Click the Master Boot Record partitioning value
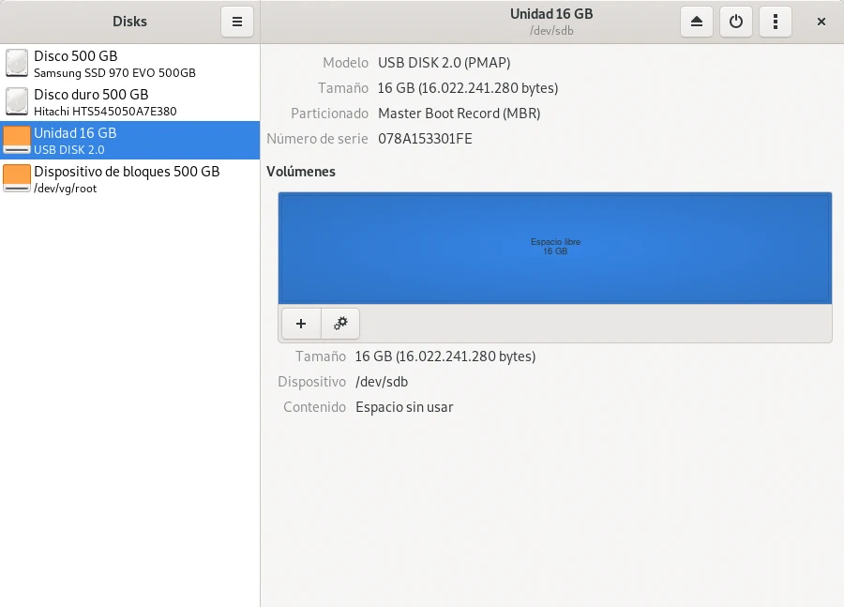844x607 pixels. (459, 114)
